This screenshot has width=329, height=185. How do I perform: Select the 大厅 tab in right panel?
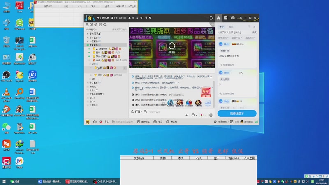(221, 27)
